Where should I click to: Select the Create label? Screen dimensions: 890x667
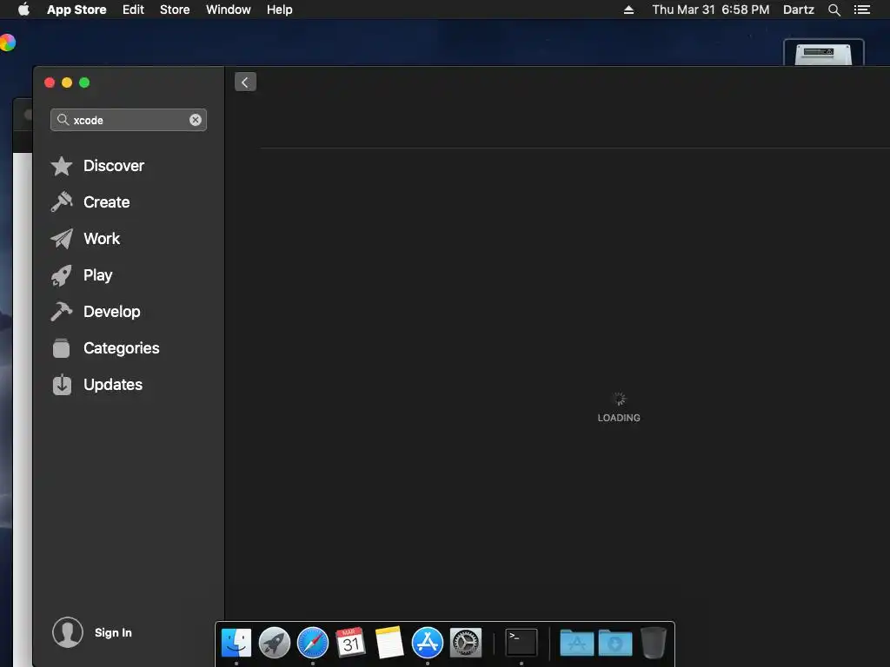107,201
